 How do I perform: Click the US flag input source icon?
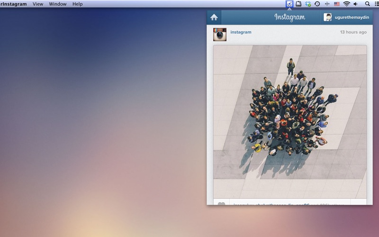(337, 4)
